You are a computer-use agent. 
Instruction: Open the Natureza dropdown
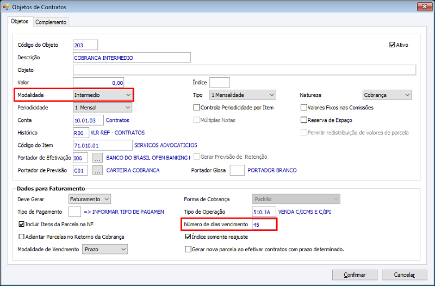(387, 95)
